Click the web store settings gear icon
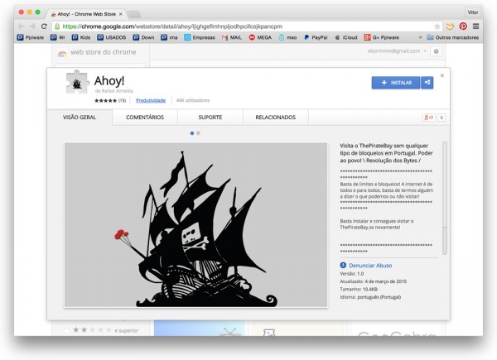This screenshot has height=360, width=497. pos(437,51)
